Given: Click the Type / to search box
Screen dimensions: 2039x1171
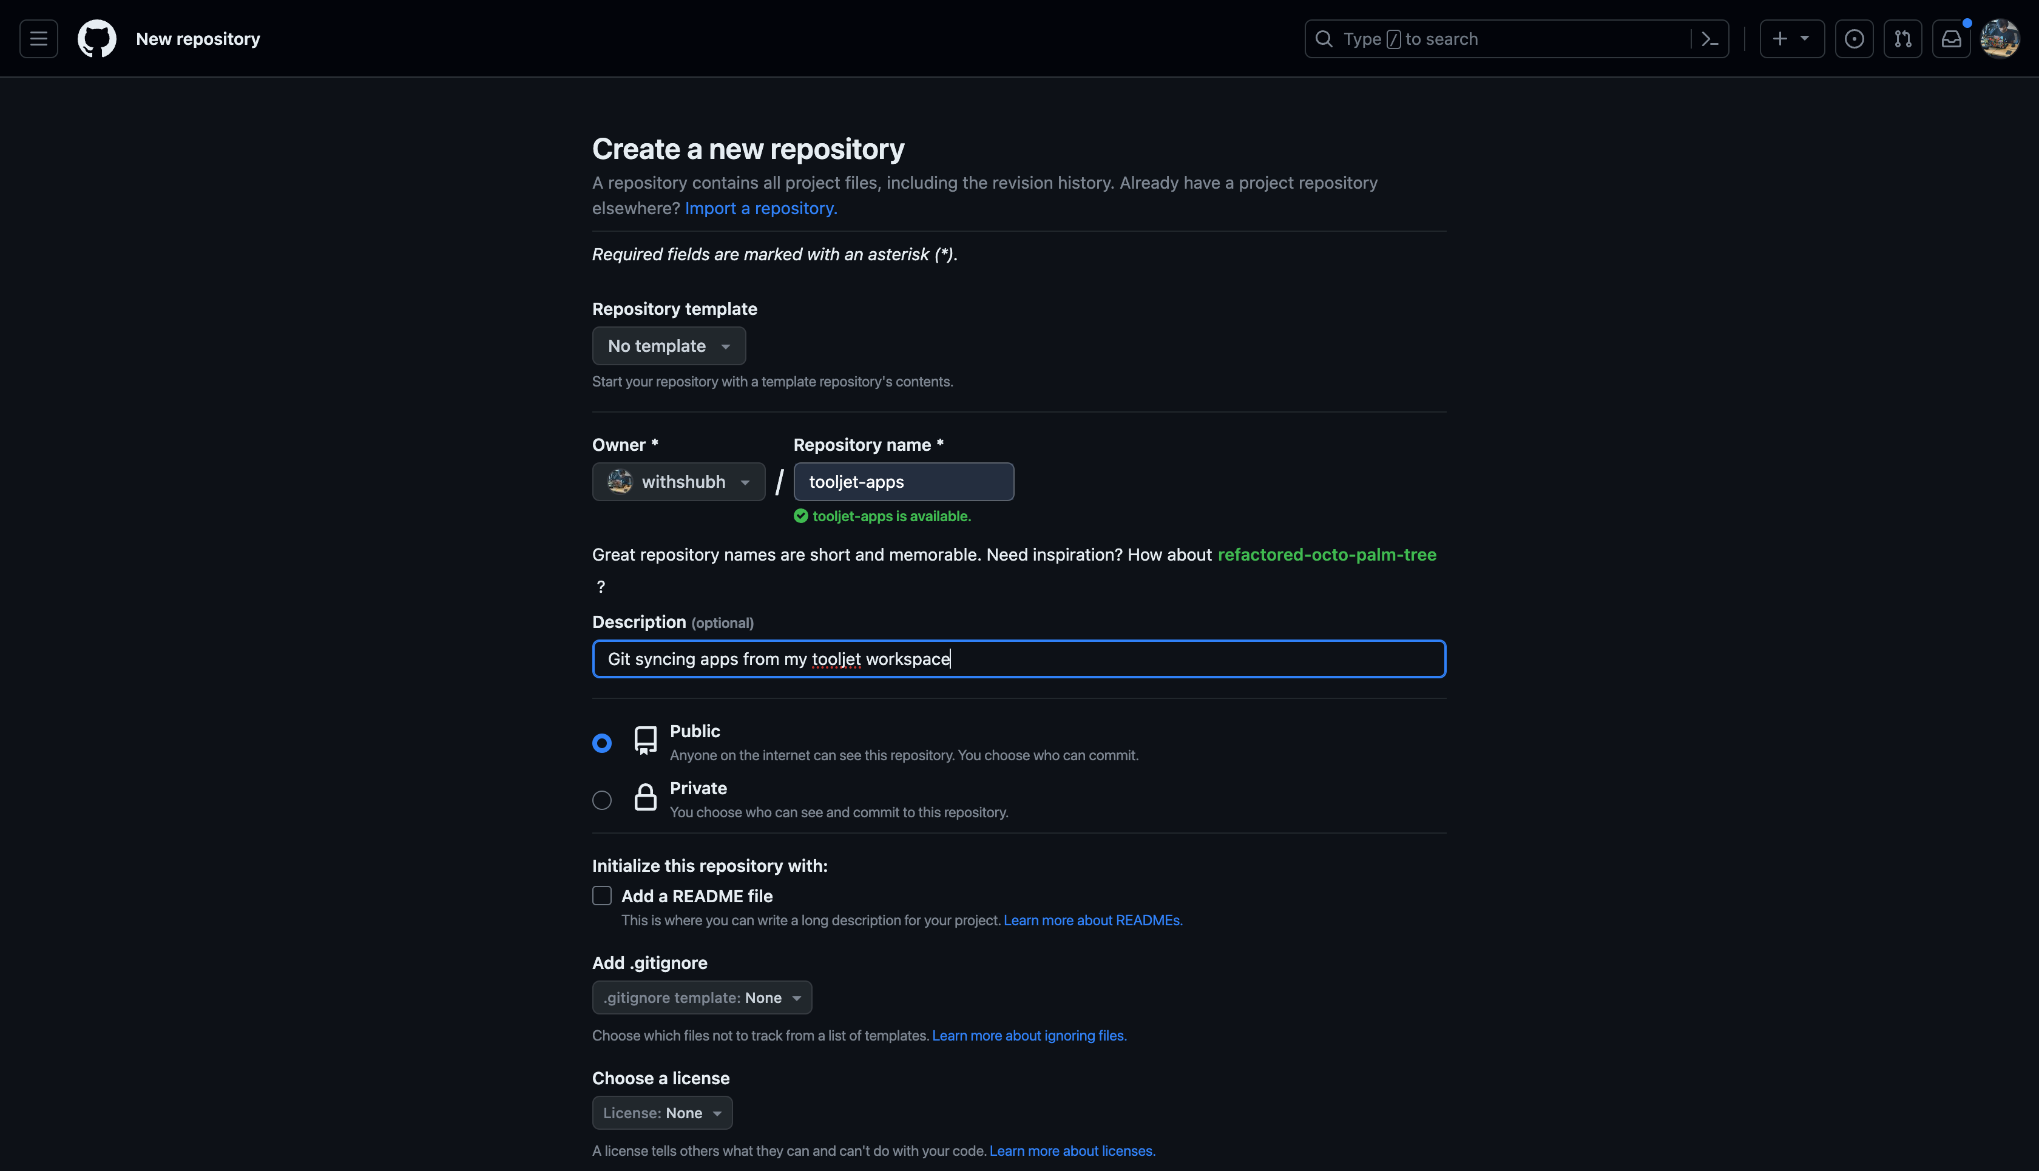Looking at the screenshot, I should coord(1496,39).
